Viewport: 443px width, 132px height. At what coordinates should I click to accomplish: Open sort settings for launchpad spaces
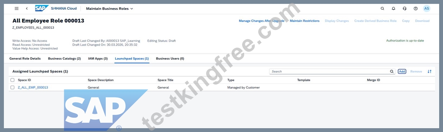point(429,71)
